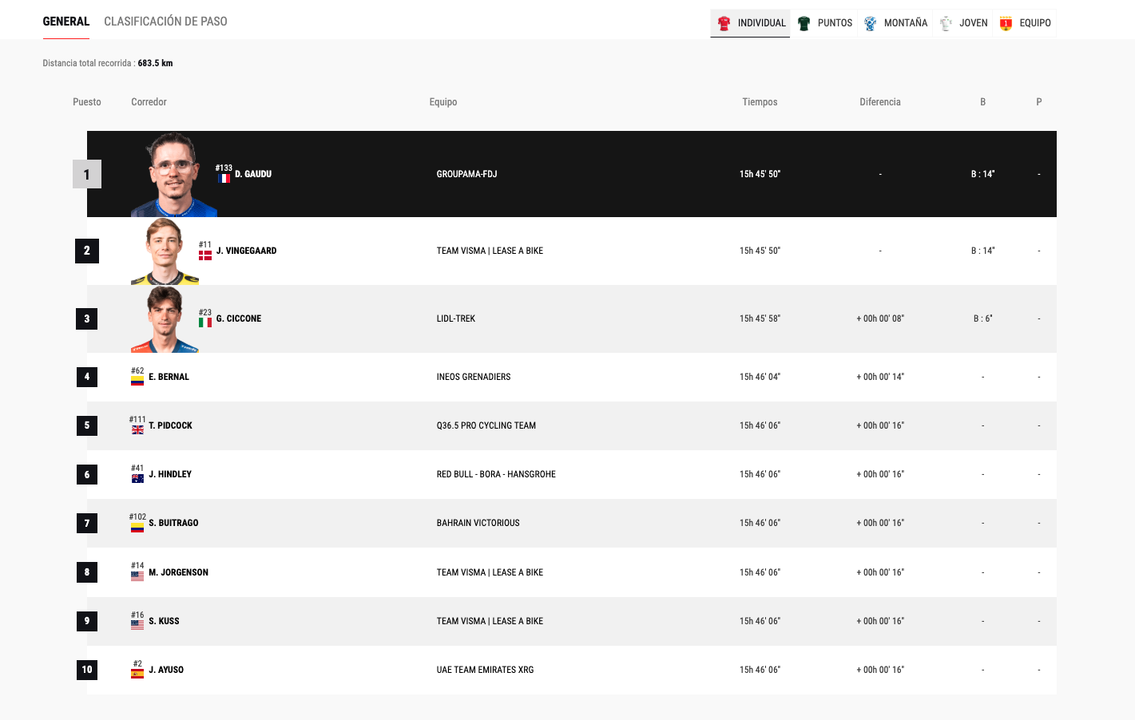1135x720 pixels.
Task: Click Team Visma in Vingegaard's row
Action: (x=490, y=251)
